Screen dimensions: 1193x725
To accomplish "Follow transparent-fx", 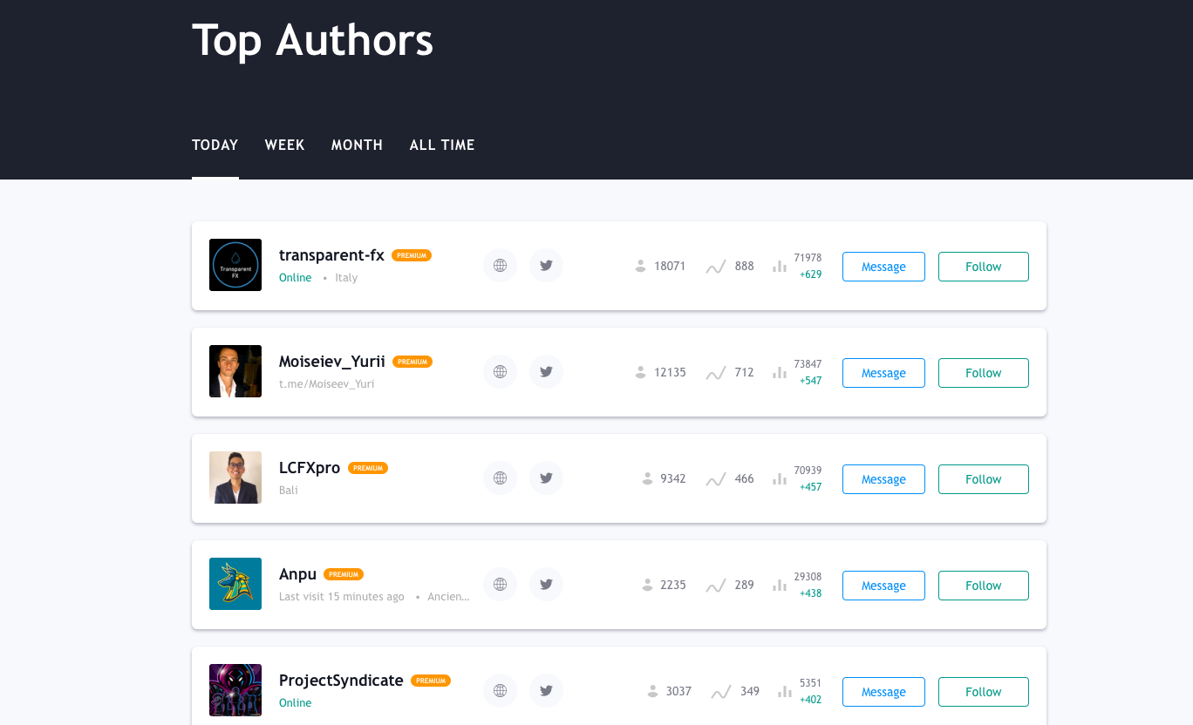I will click(x=983, y=267).
